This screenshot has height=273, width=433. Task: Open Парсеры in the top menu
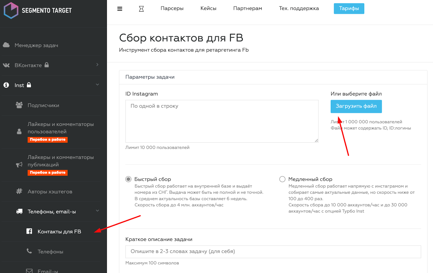172,8
